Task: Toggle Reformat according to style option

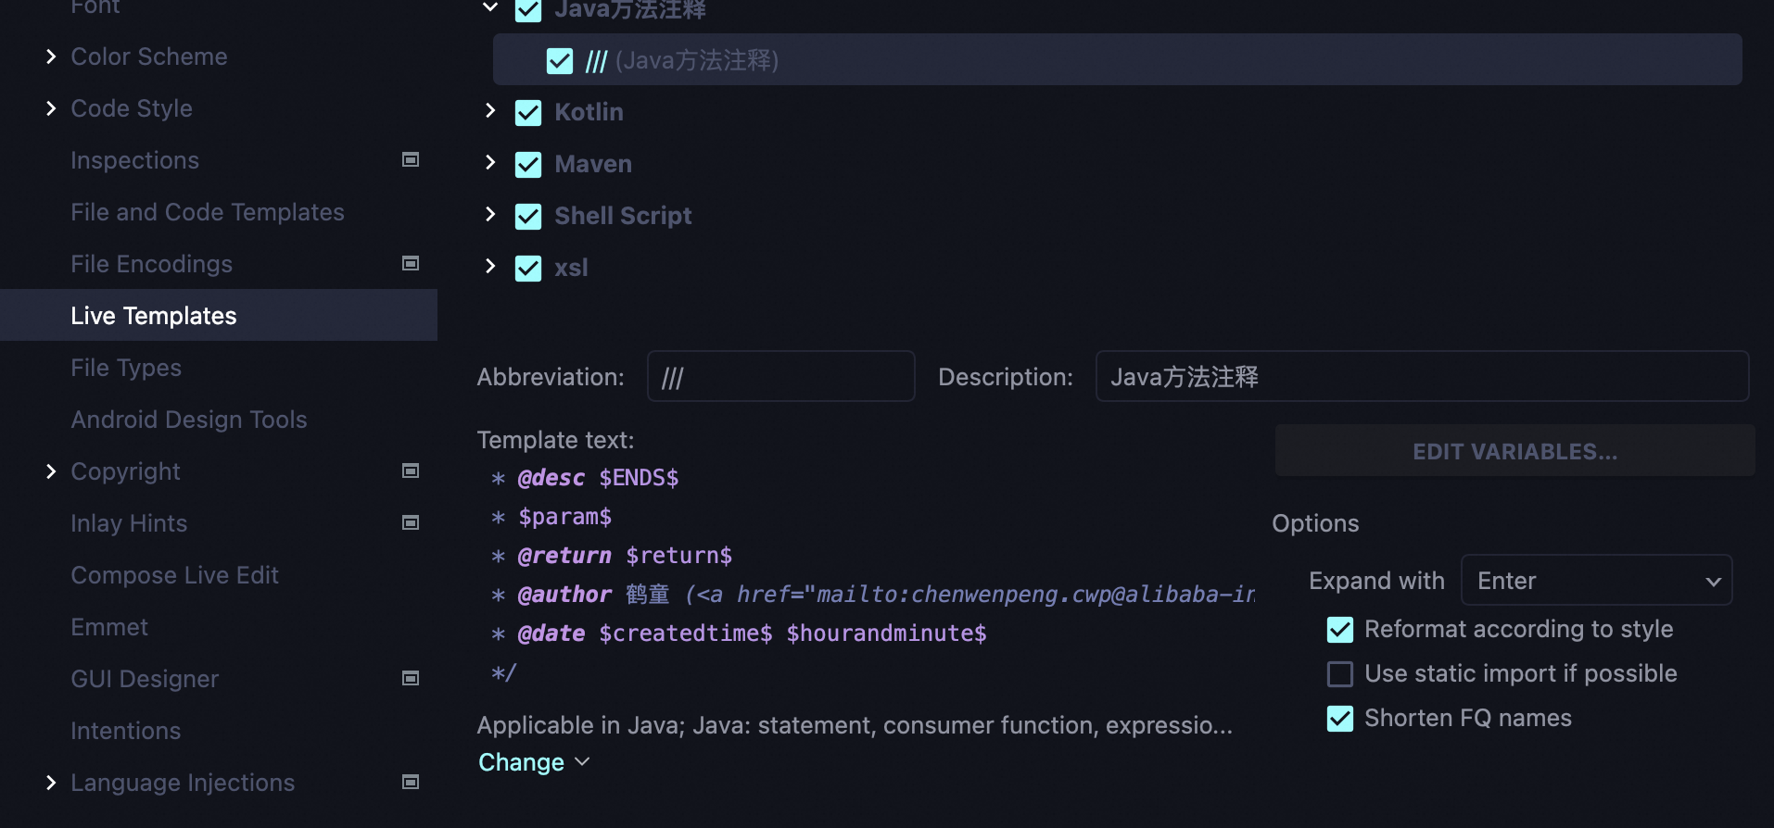Action: click(1340, 630)
